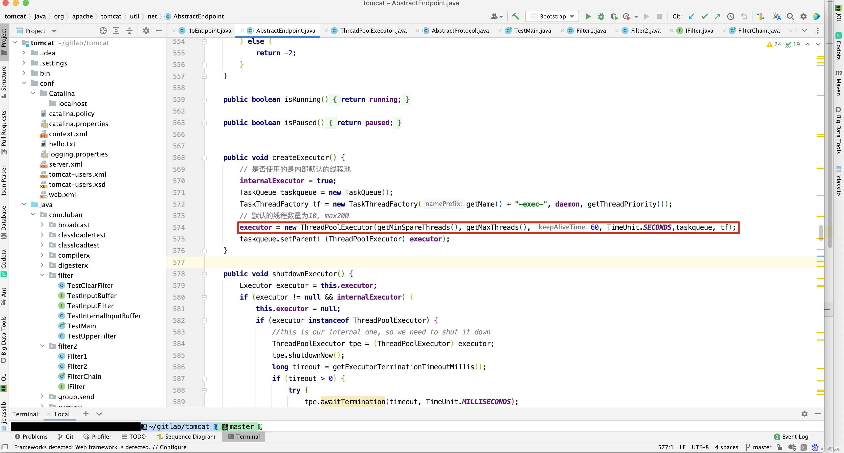844x453 pixels.
Task: Build project with hammer icon
Action: 515,16
